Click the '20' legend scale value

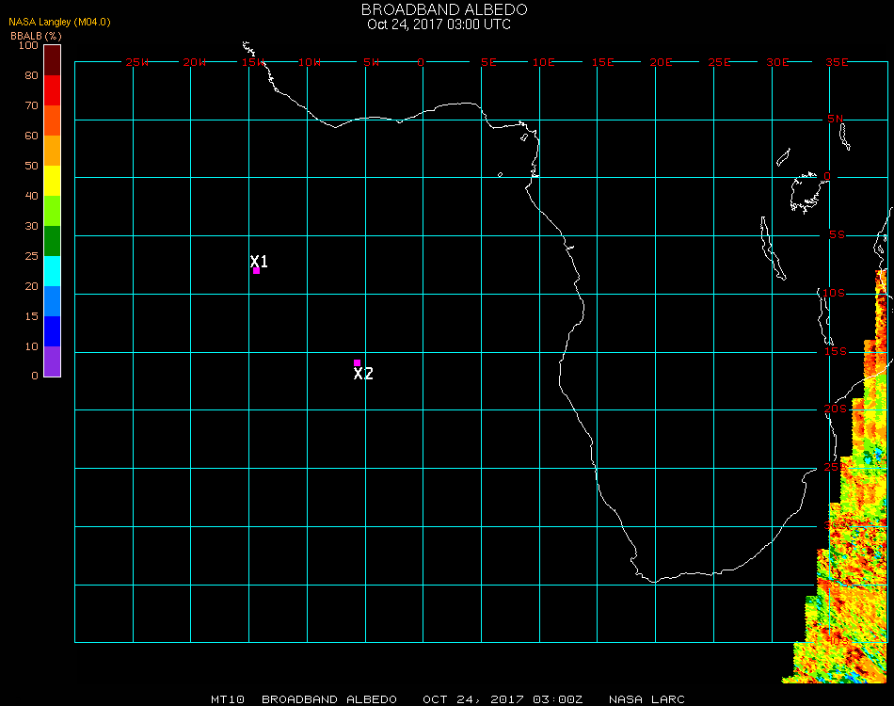point(31,286)
